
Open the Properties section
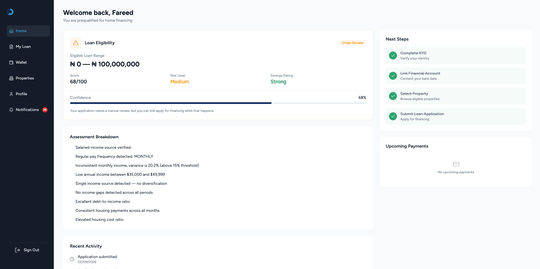pyautogui.click(x=28, y=78)
